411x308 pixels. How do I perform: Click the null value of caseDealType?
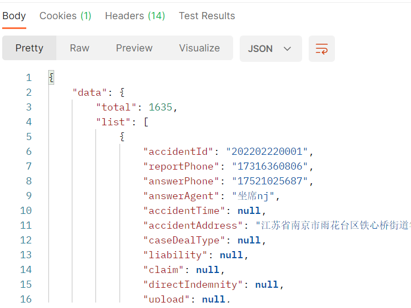click(x=249, y=240)
